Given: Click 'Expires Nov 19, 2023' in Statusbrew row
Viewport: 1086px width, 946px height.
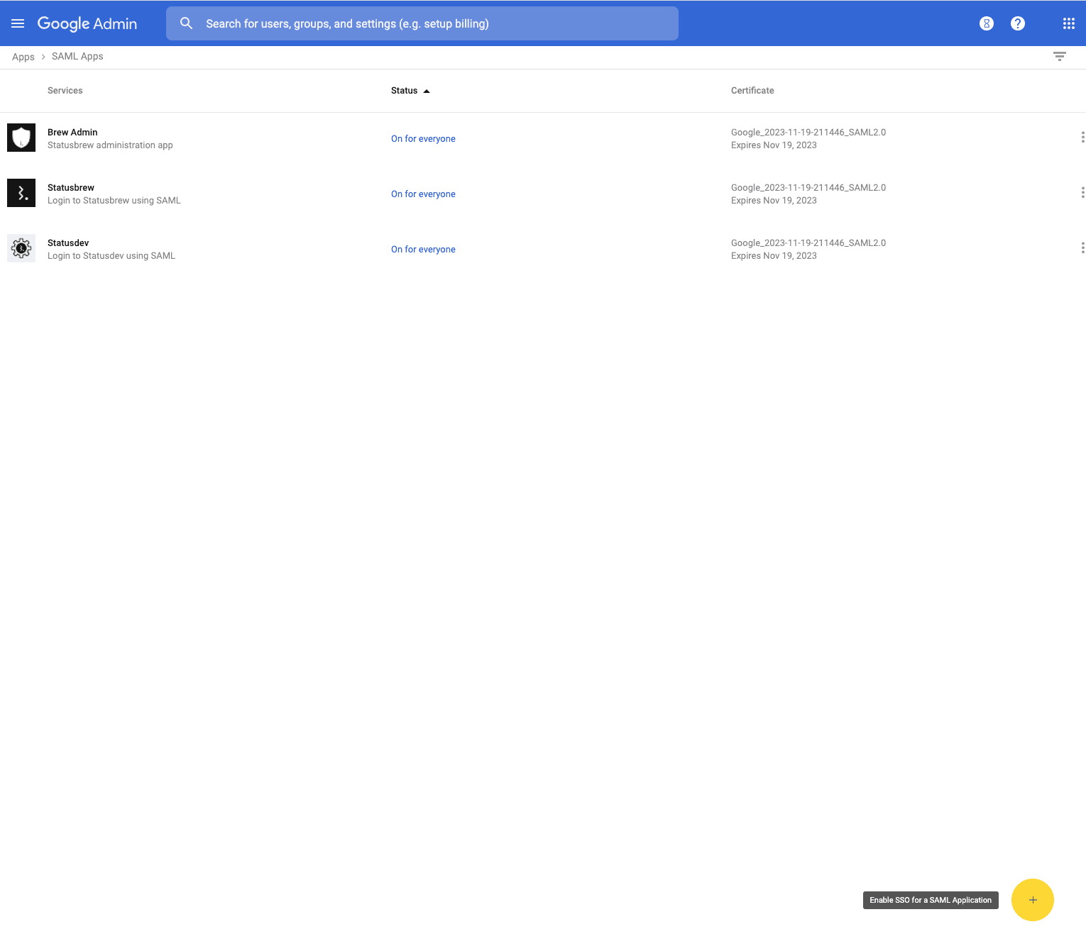Looking at the screenshot, I should click(774, 201).
